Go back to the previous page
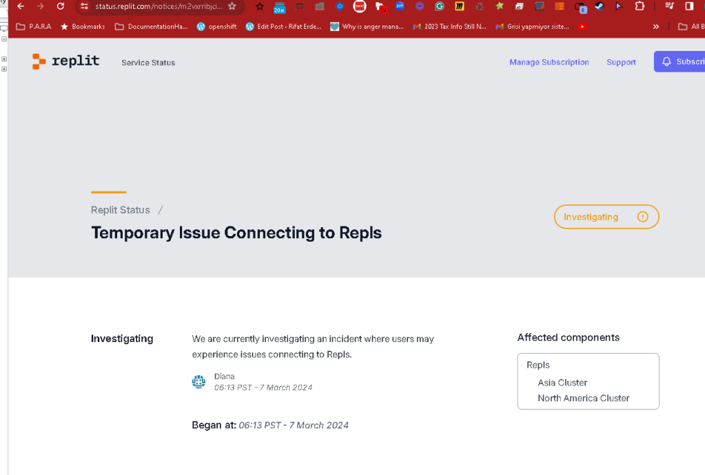 [x=21, y=6]
